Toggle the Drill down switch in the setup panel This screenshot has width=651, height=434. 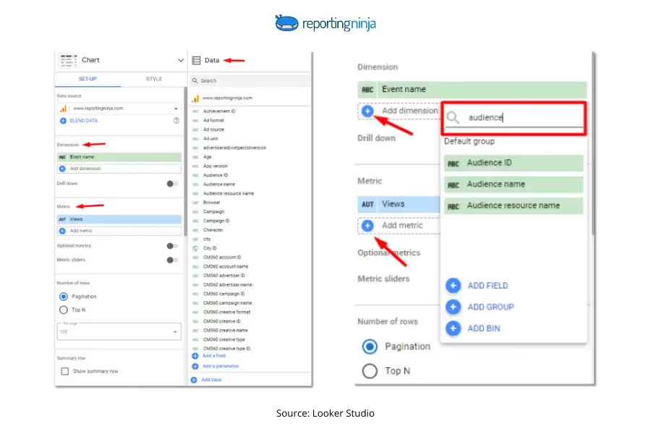point(172,184)
